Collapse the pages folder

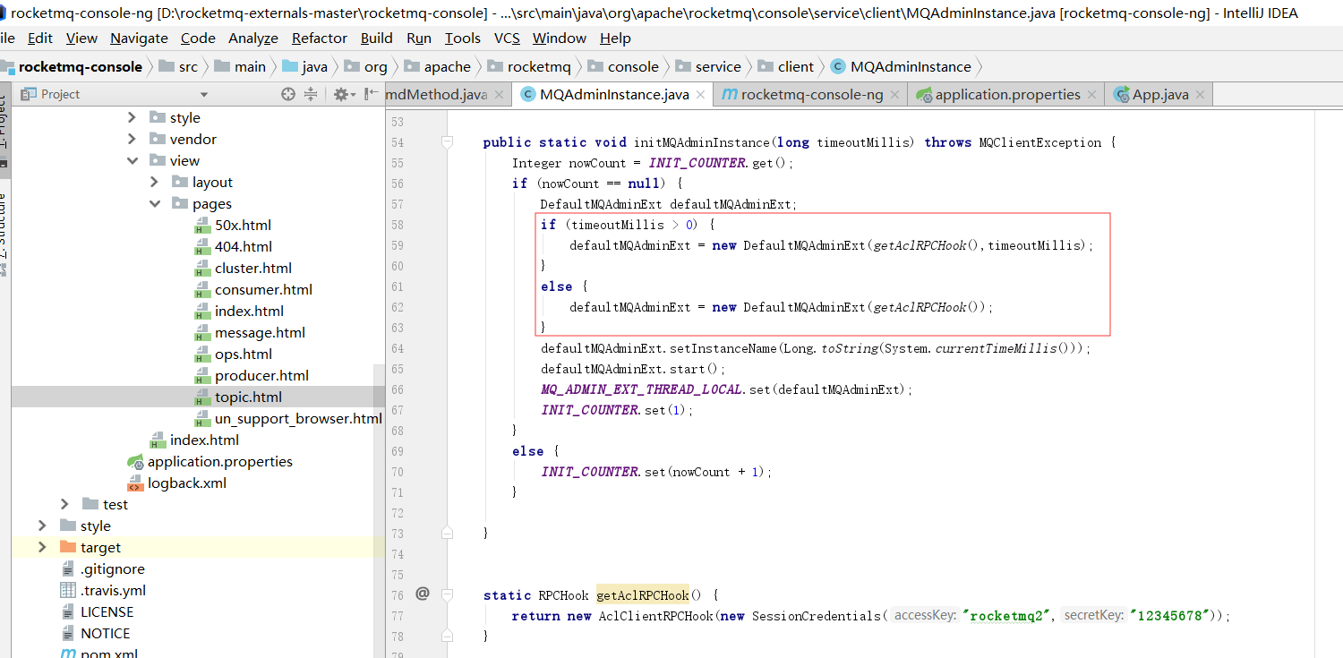(154, 203)
